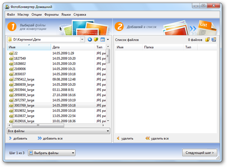Click Тип column header in Список файлов
The width and height of the screenshot is (227, 167).
tap(190, 47)
